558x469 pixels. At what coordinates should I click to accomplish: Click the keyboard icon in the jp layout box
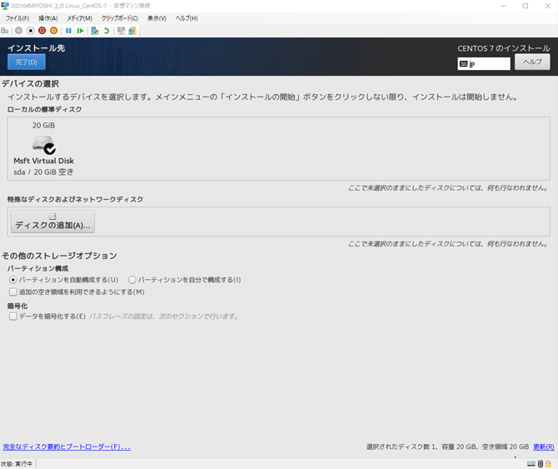coord(463,63)
